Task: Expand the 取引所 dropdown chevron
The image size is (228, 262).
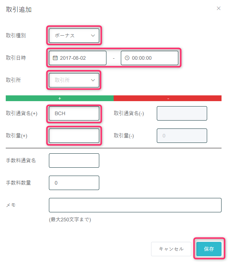Action: tap(93, 80)
